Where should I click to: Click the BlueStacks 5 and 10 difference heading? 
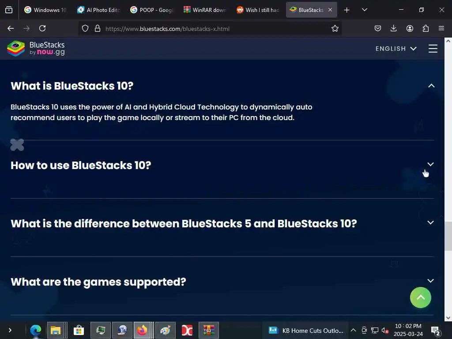tap(184, 223)
